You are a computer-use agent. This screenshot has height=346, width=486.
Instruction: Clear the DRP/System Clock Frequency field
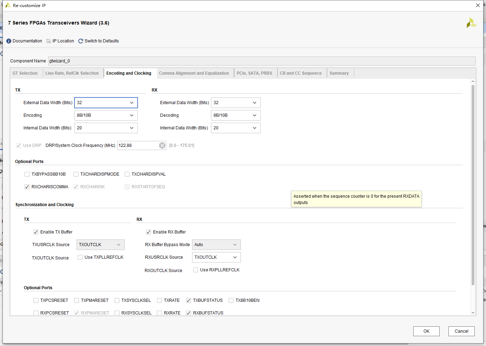click(x=162, y=145)
